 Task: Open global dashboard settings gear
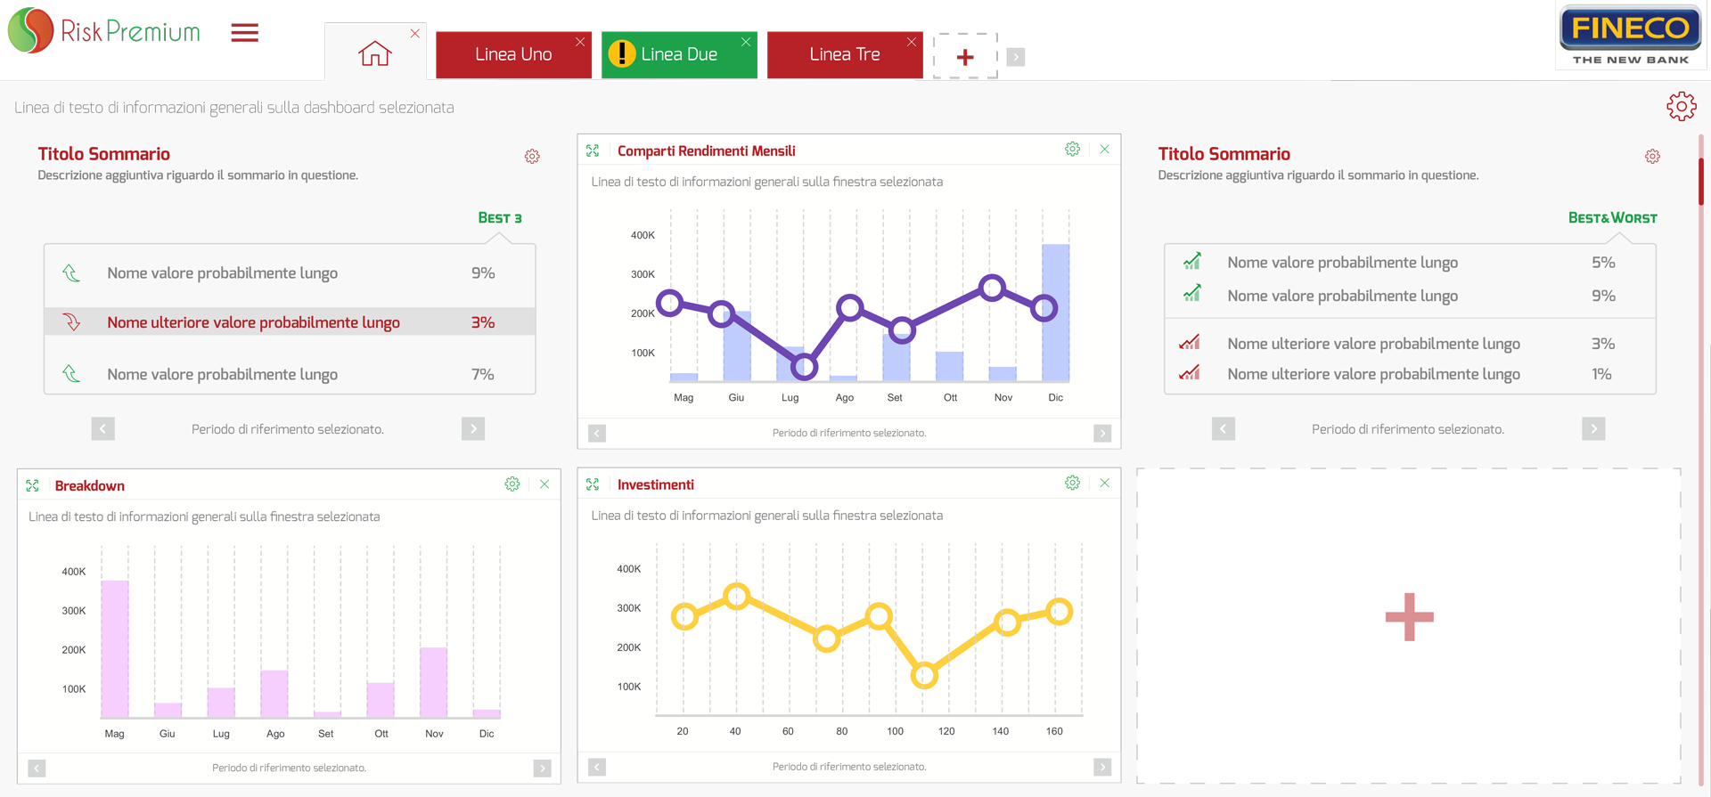[1682, 106]
